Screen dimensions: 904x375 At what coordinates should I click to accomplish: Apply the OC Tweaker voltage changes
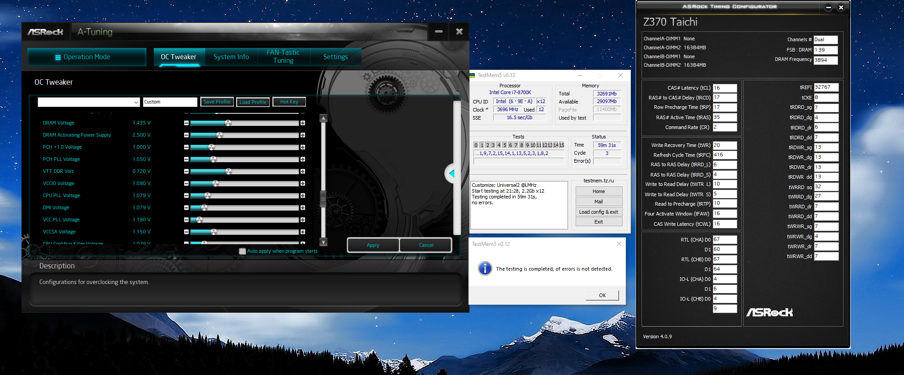click(x=373, y=245)
